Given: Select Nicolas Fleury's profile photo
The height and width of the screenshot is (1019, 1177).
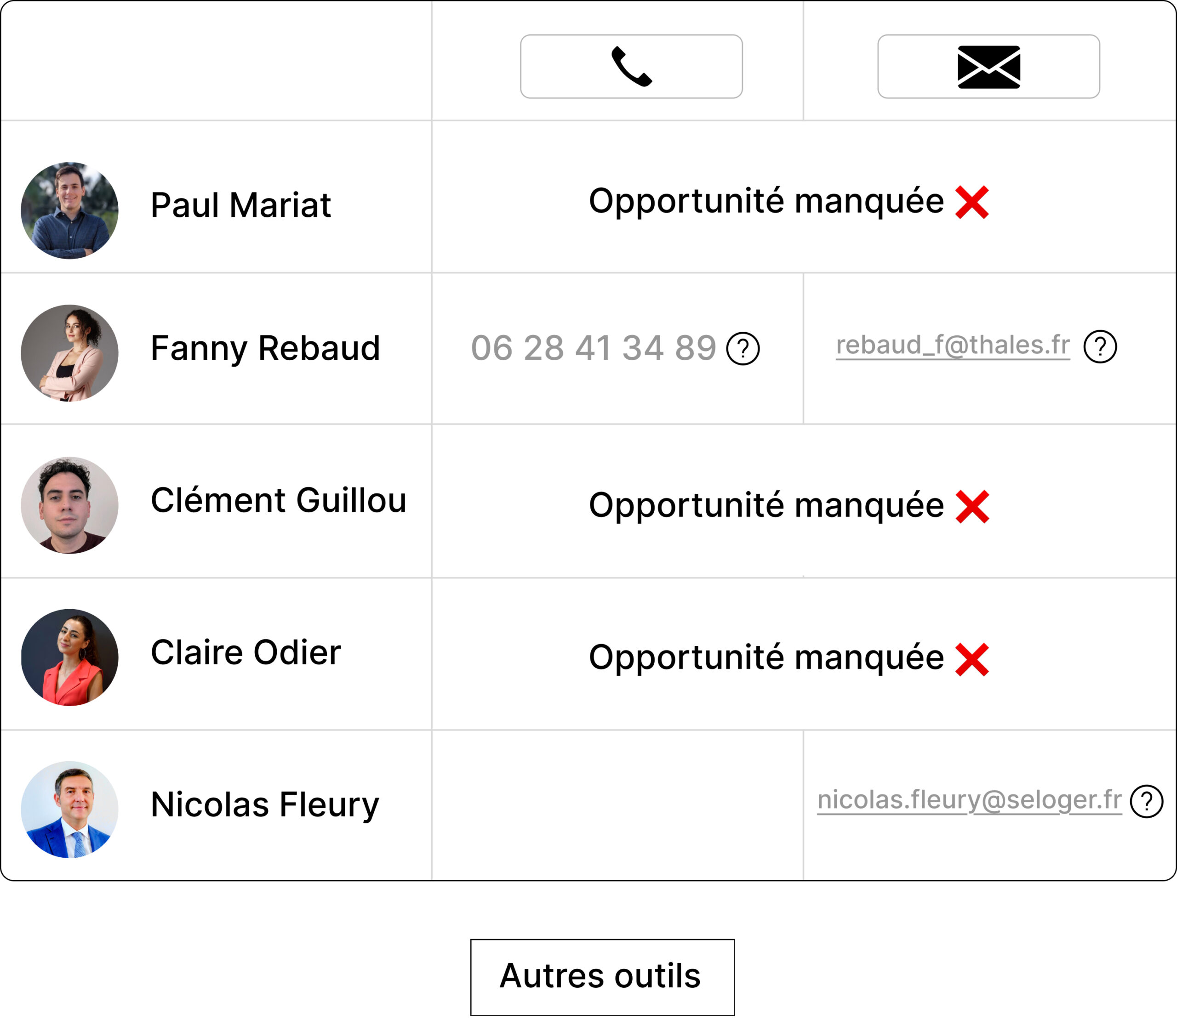Looking at the screenshot, I should click(x=69, y=809).
